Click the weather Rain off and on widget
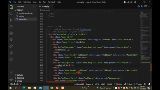 [x=103, y=88]
